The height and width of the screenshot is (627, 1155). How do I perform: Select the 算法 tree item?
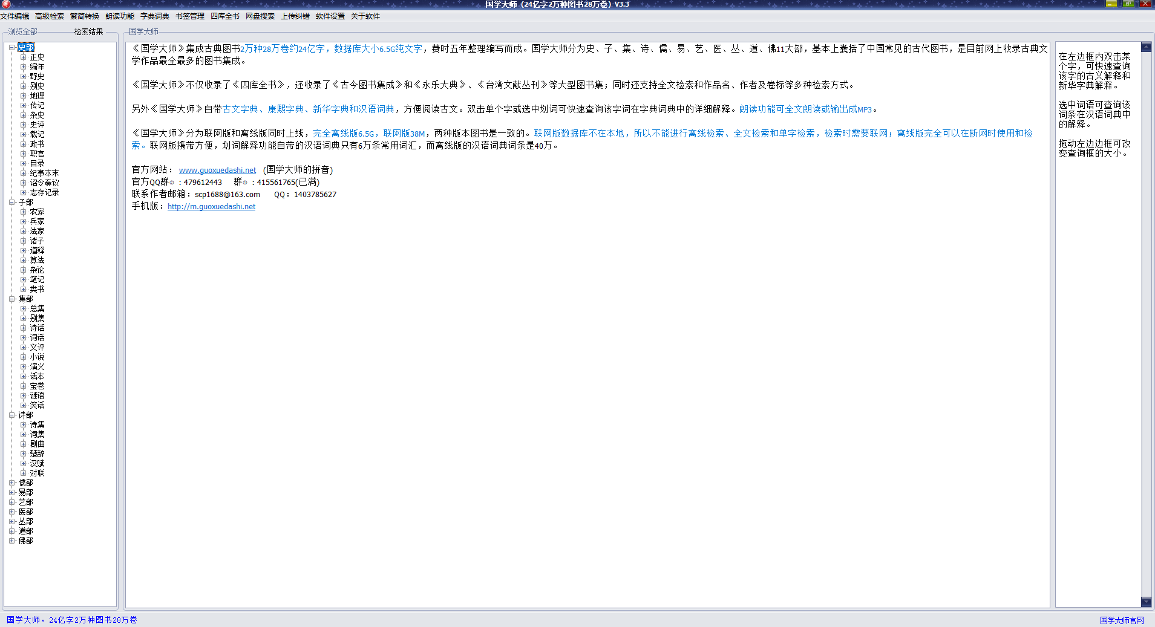[37, 260]
